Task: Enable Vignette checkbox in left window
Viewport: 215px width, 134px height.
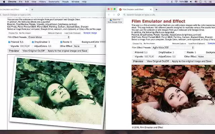Action: (9, 46)
